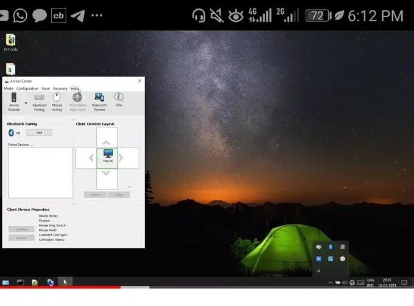Open the Recovery menu

pos(60,89)
